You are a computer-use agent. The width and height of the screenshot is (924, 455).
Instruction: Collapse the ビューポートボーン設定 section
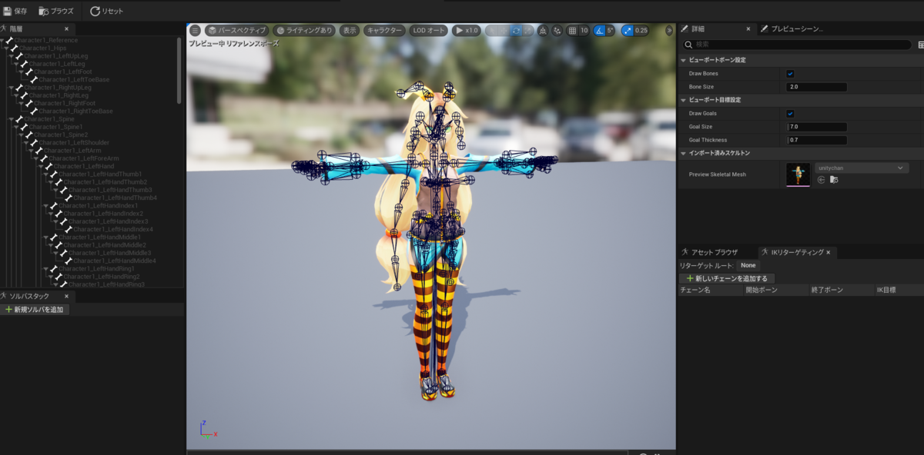683,60
